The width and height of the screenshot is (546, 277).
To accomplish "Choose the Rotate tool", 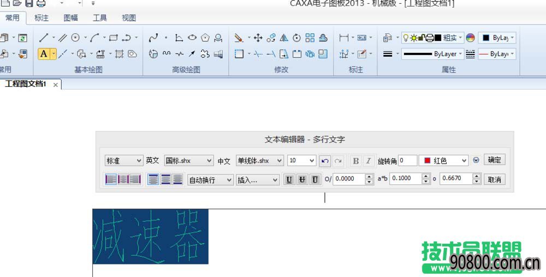I will click(x=296, y=38).
